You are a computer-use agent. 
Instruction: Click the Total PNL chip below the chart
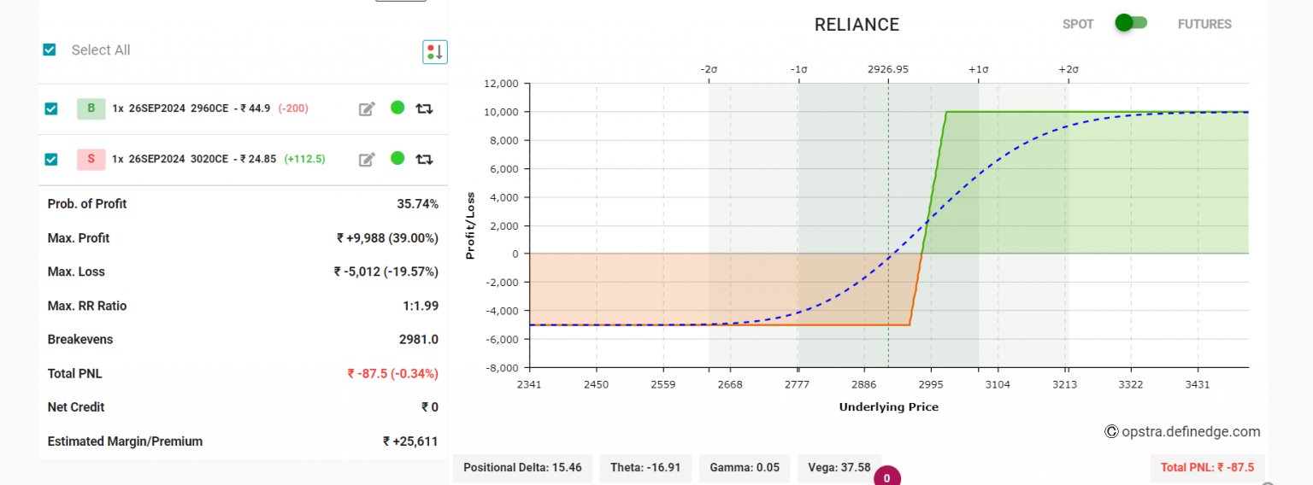pyautogui.click(x=1207, y=468)
